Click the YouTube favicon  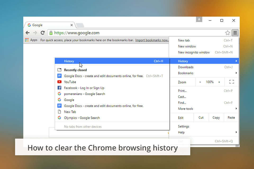[x=60, y=82]
